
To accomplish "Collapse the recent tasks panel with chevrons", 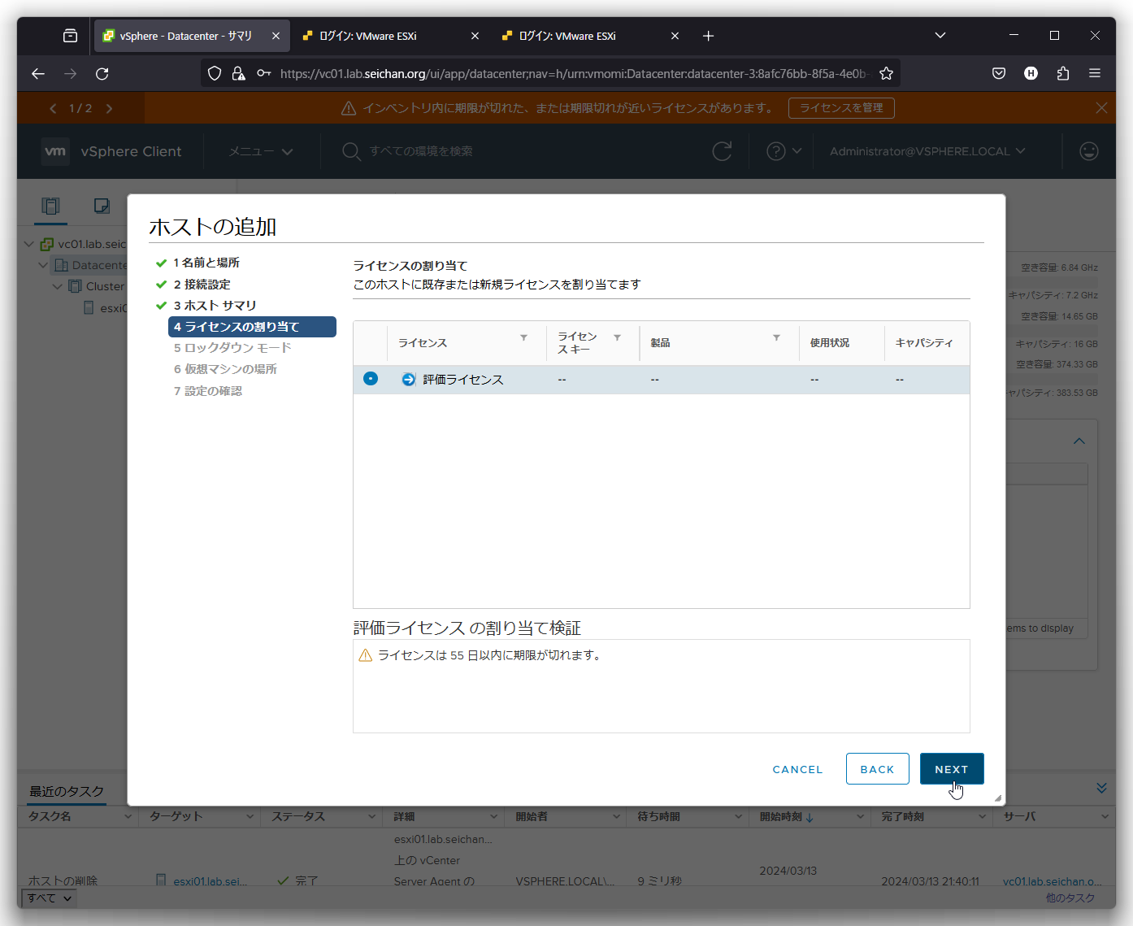I will tap(1101, 788).
